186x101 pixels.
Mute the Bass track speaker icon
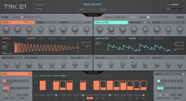(x=183, y=74)
